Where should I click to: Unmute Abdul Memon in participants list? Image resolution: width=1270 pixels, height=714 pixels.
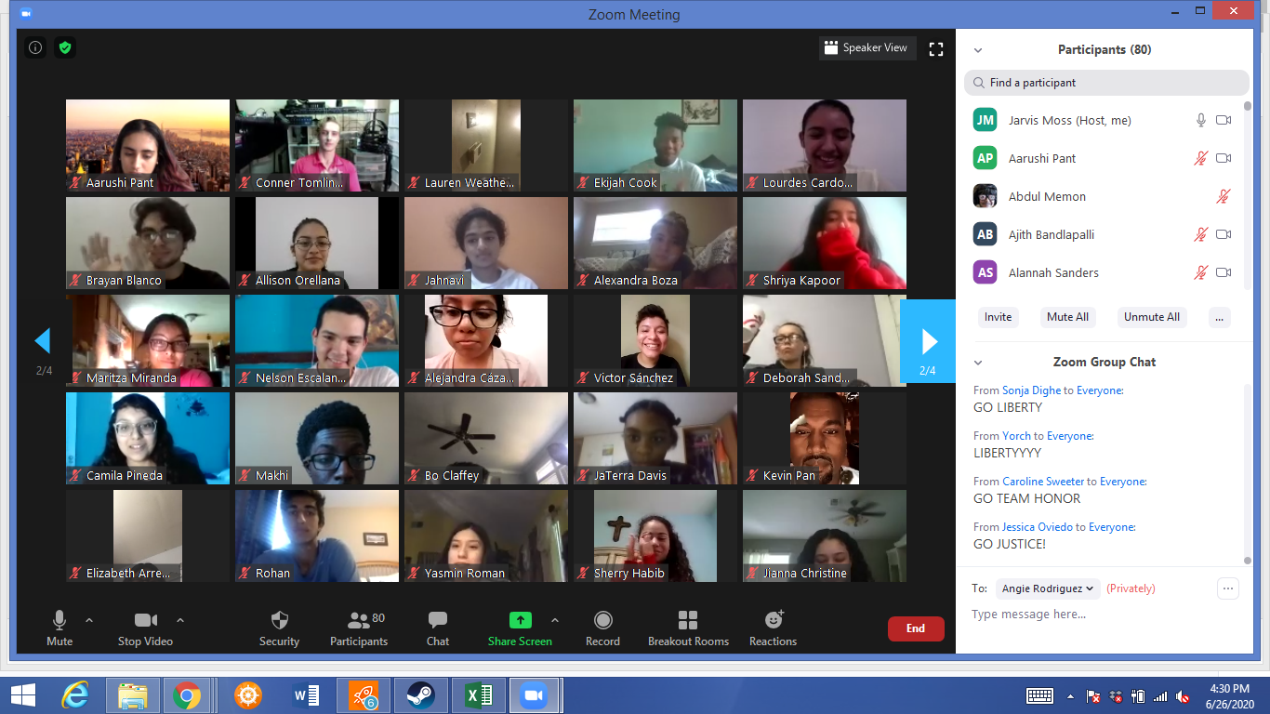(x=1224, y=196)
